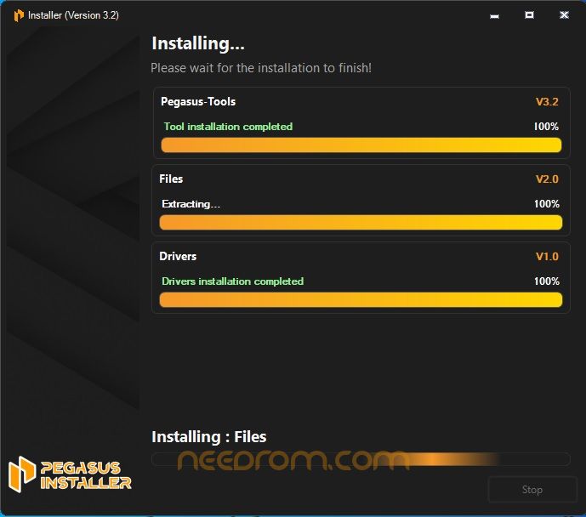Image resolution: width=586 pixels, height=517 pixels.
Task: Click the 'Extracting...' status text
Action: pos(191,204)
